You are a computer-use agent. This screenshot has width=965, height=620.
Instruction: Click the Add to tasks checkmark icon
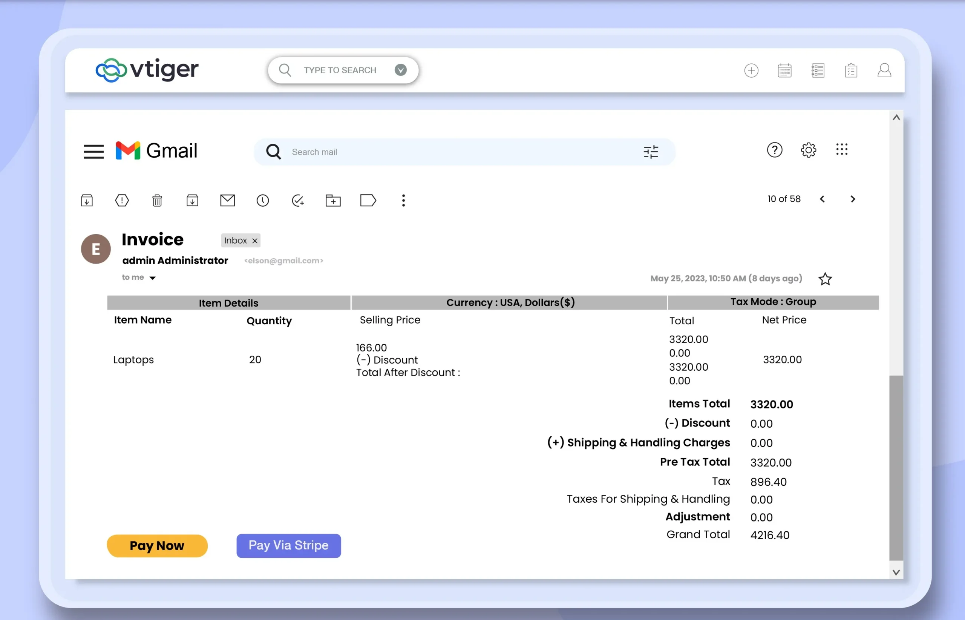[x=298, y=200]
